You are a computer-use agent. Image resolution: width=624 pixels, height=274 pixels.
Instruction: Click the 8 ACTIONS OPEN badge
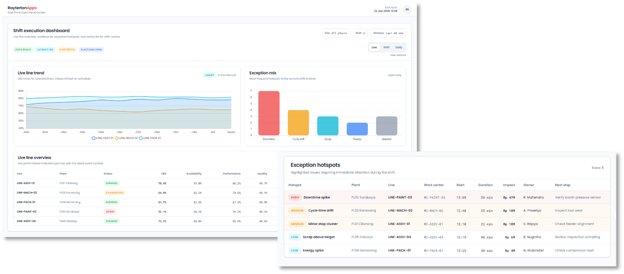pyautogui.click(x=91, y=49)
